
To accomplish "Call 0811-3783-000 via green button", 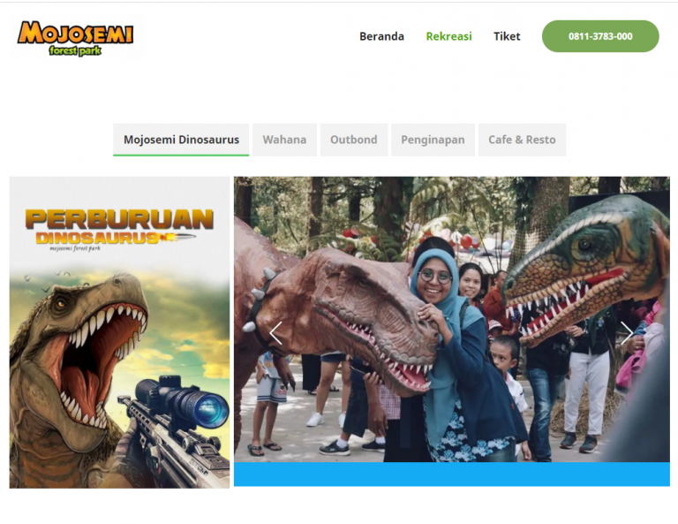I will [x=600, y=36].
